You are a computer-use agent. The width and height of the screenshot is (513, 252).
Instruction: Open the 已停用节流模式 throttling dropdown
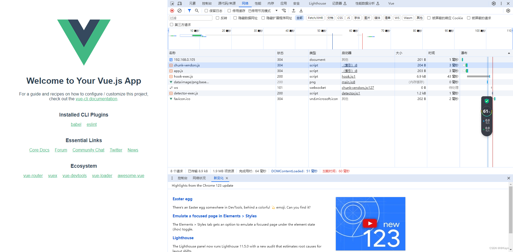pyautogui.click(x=263, y=11)
